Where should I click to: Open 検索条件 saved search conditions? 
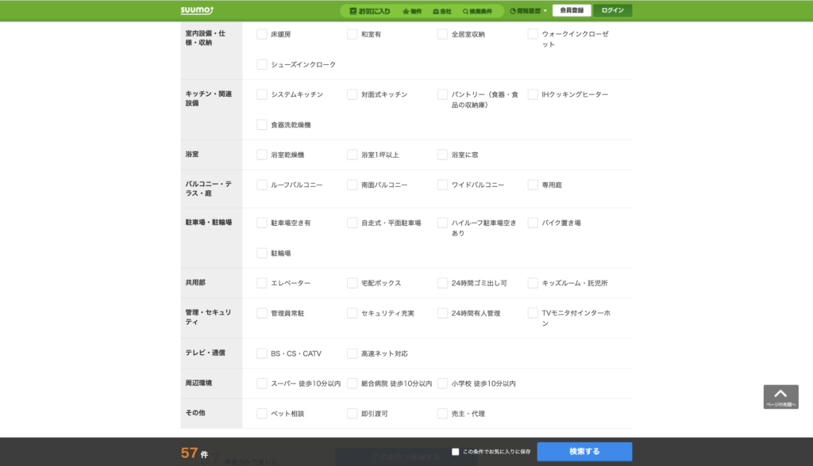pyautogui.click(x=477, y=11)
